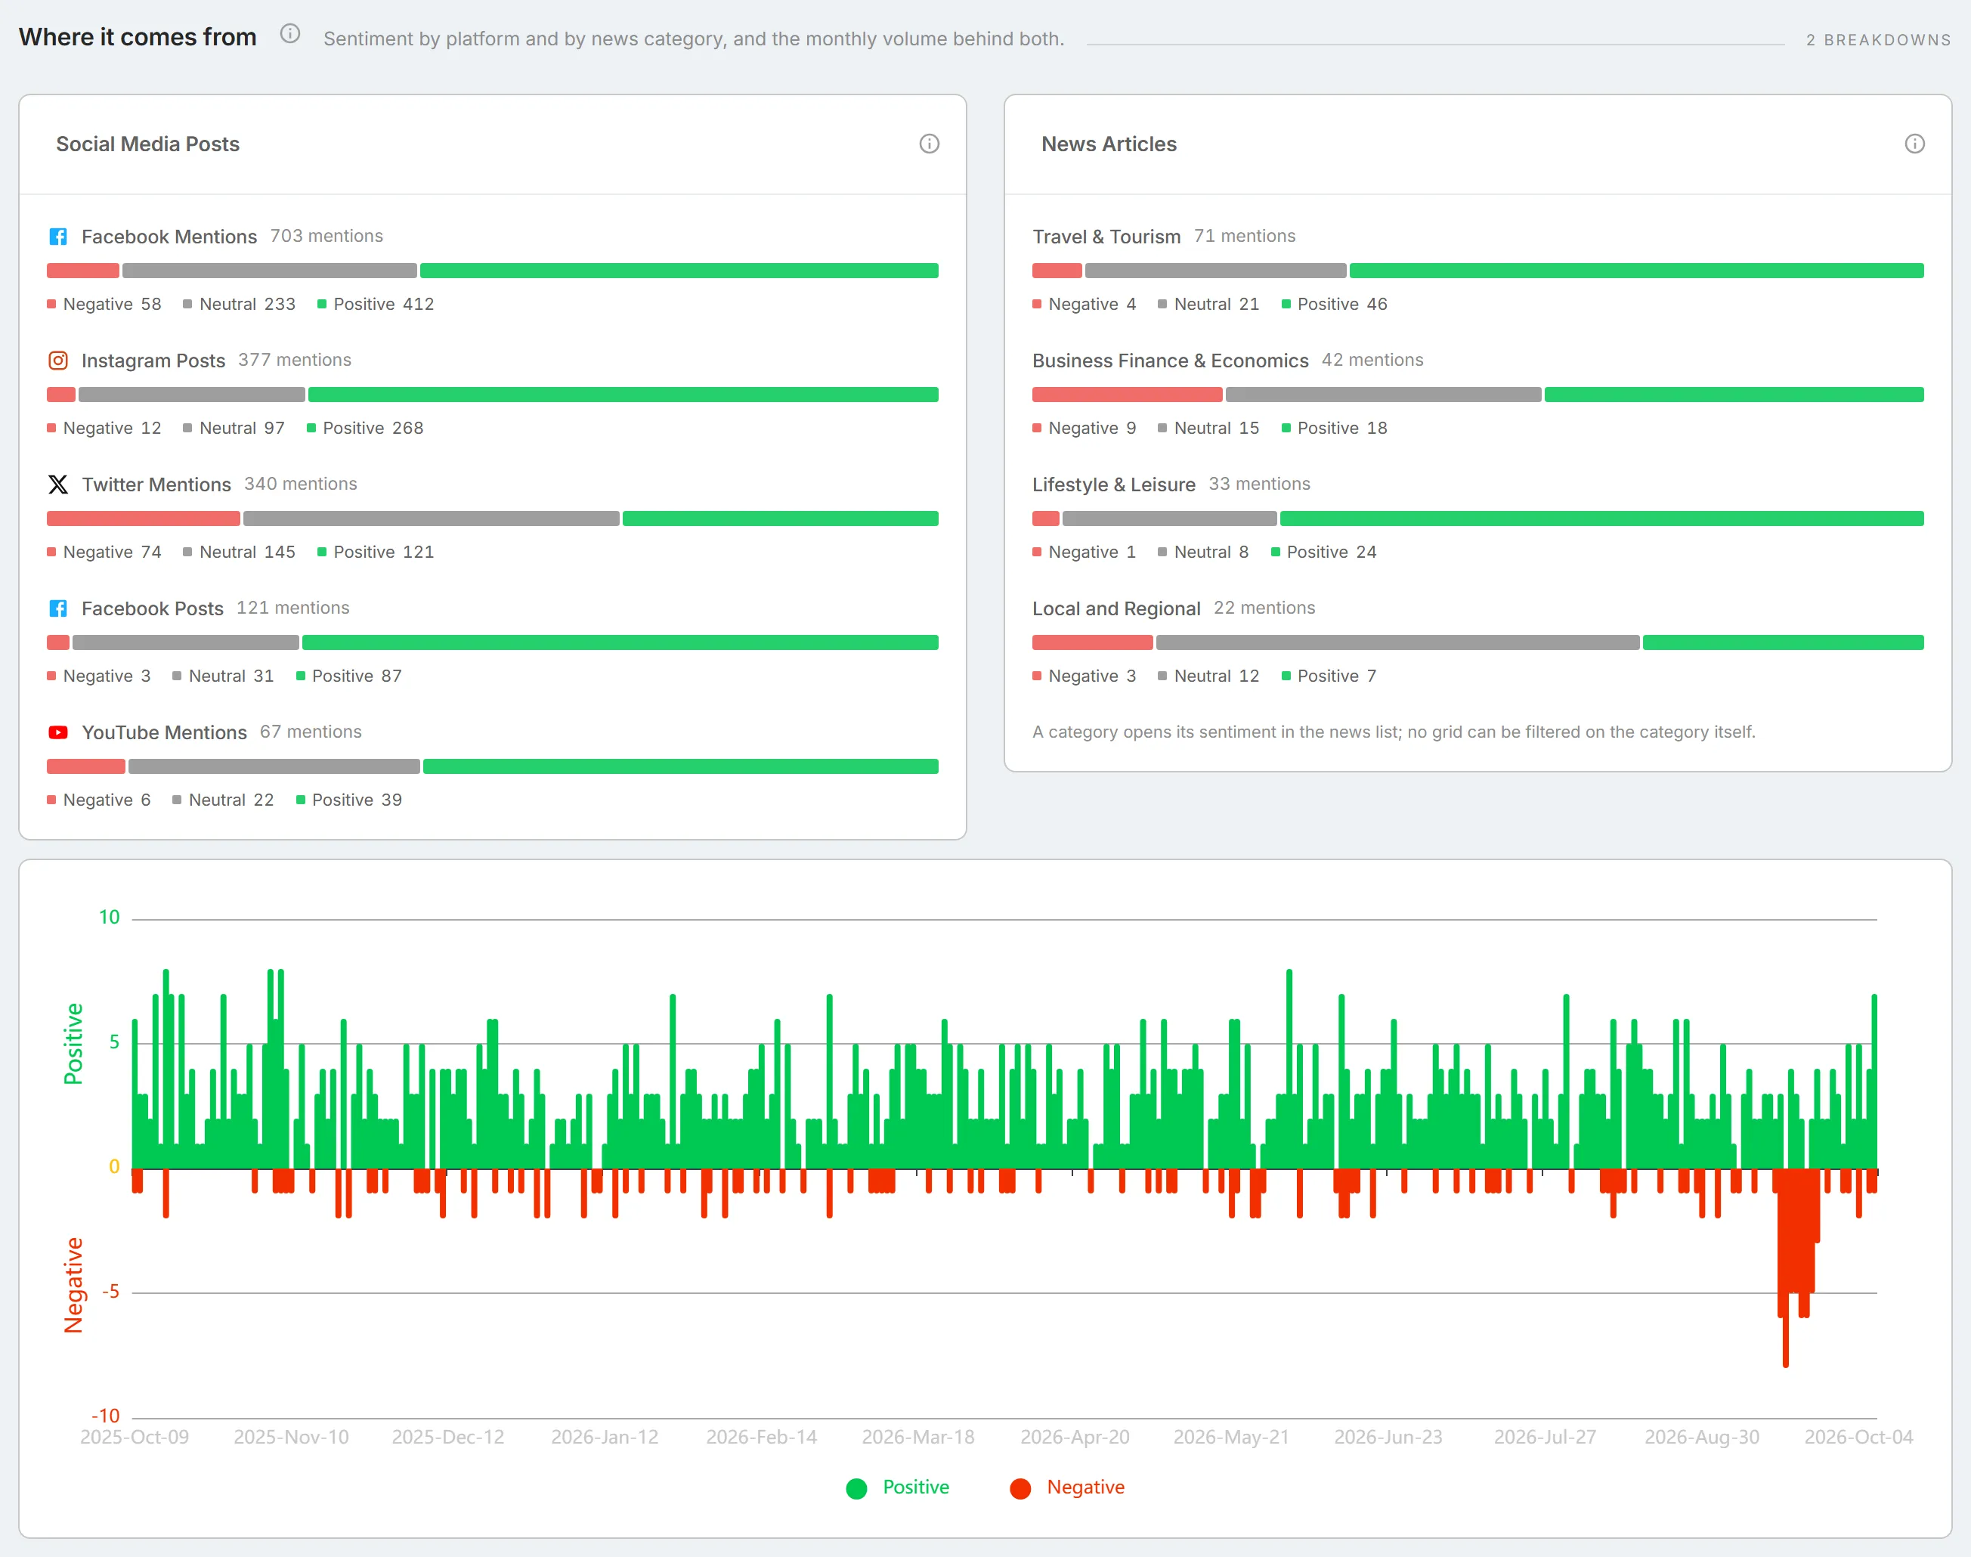1971x1557 pixels.
Task: Open the YouTube Mentions row title
Action: click(x=164, y=733)
